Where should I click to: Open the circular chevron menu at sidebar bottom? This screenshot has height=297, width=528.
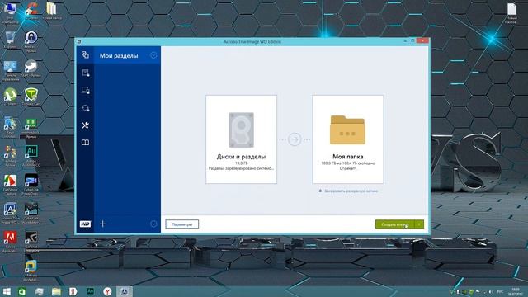tap(153, 224)
